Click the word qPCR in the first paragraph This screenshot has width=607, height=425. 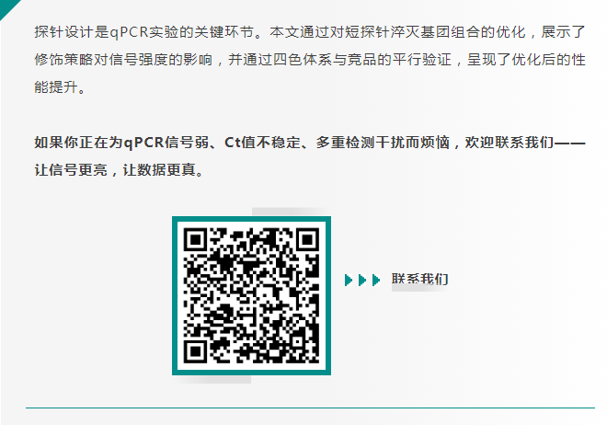130,32
